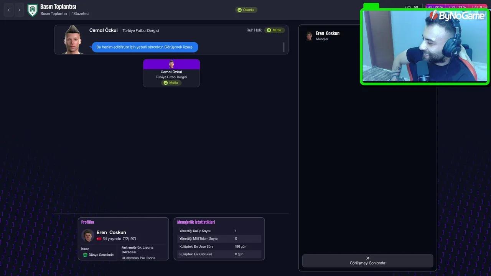The height and width of the screenshot is (276, 491).
Task: Click the journalist's speech bubble message
Action: pos(145,47)
